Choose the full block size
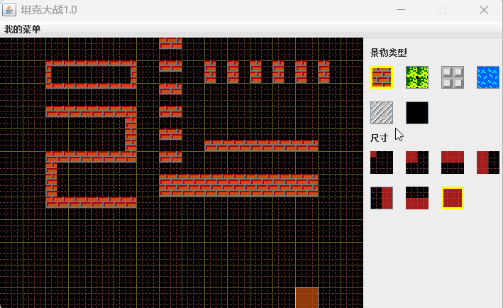 [453, 198]
